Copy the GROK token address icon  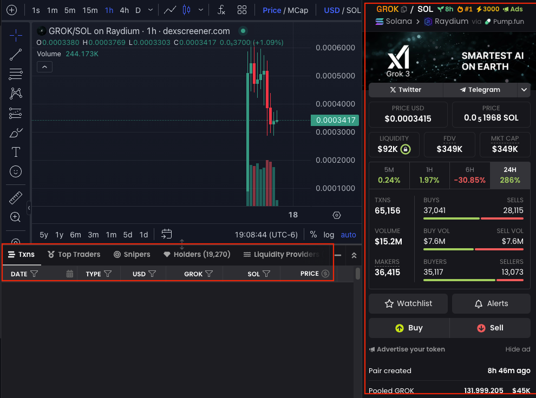404,9
